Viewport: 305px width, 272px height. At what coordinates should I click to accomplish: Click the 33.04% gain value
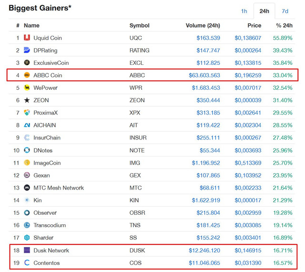click(283, 75)
